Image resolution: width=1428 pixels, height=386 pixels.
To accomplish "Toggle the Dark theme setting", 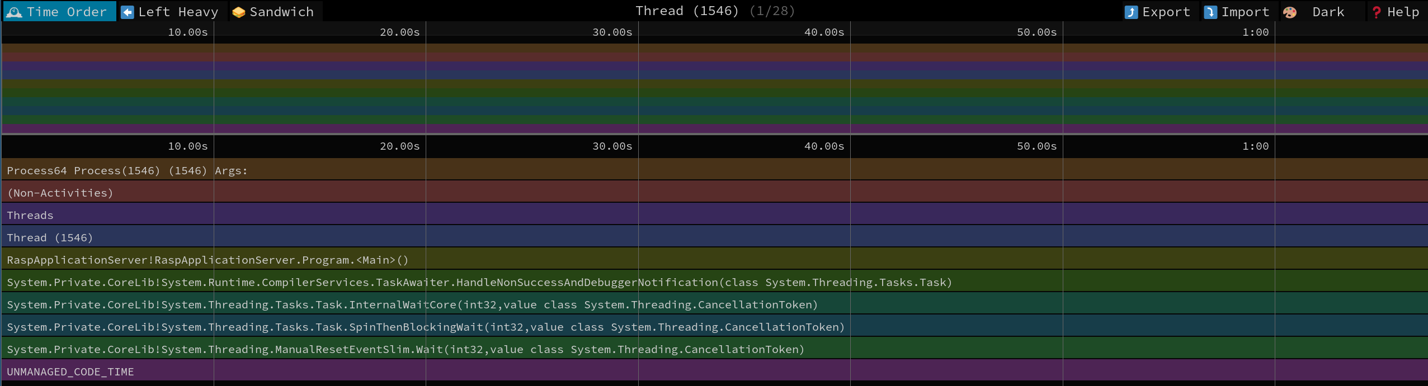I will tap(1328, 12).
